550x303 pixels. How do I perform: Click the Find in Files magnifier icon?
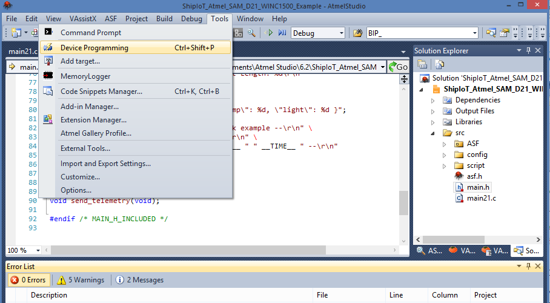tap(251, 33)
